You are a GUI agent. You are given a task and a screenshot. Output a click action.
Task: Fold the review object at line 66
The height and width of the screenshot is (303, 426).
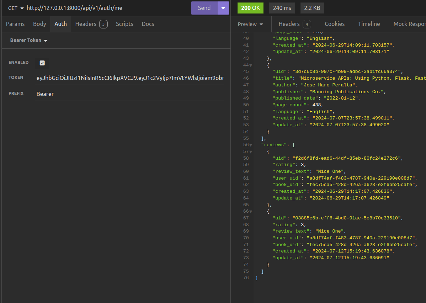pos(251,212)
